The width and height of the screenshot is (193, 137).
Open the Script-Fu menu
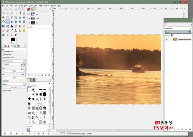(47, 6)
